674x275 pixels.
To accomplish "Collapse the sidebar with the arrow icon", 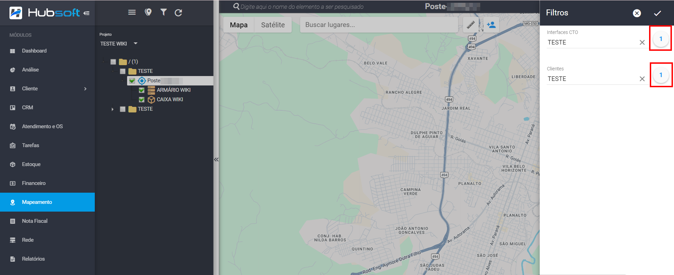I will click(x=86, y=13).
